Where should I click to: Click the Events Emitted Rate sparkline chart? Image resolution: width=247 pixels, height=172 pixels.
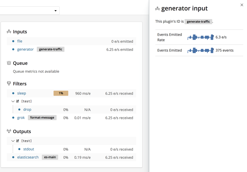(200, 37)
